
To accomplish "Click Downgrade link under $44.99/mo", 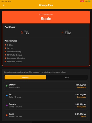I will coord(82,107).
